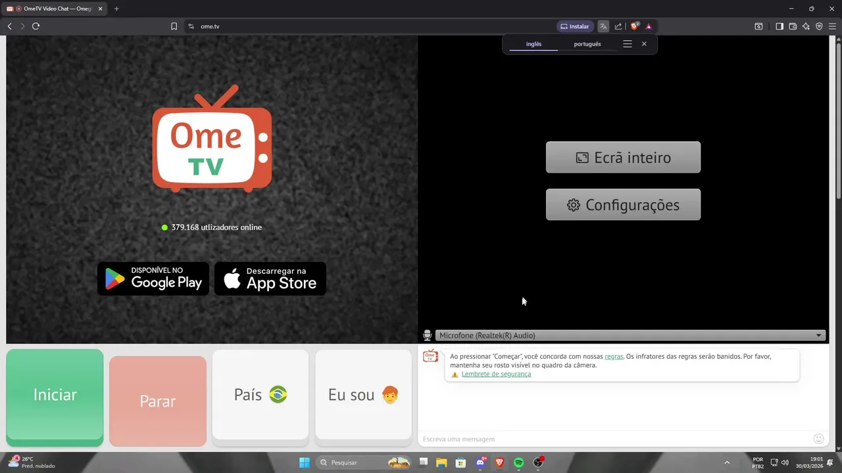Click the Escreva uma mensagem input field

pyautogui.click(x=615, y=439)
